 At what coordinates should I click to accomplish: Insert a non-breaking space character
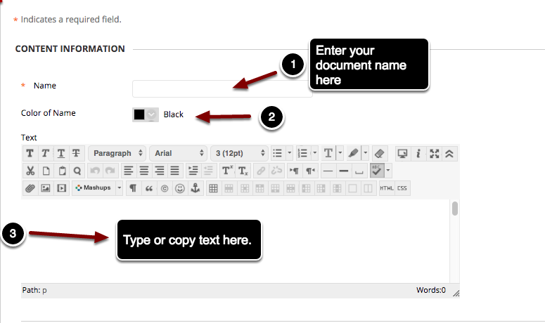(359, 171)
